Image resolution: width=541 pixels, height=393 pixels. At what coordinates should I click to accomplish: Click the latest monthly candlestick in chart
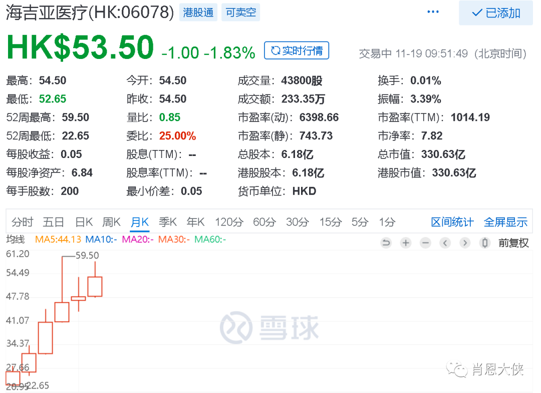tap(95, 286)
